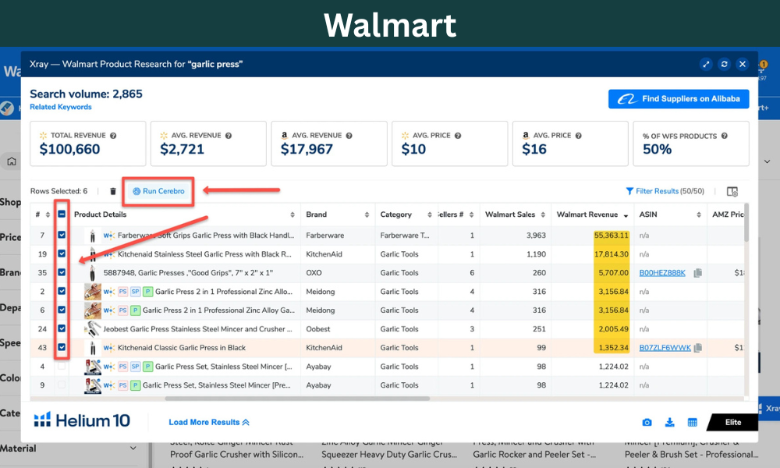The image size is (780, 468).
Task: Take a screenshot with the camera icon
Action: (647, 422)
